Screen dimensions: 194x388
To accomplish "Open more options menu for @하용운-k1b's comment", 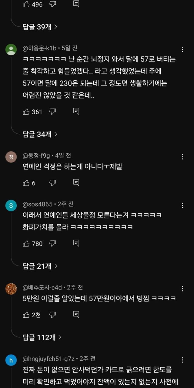I will coord(182,49).
